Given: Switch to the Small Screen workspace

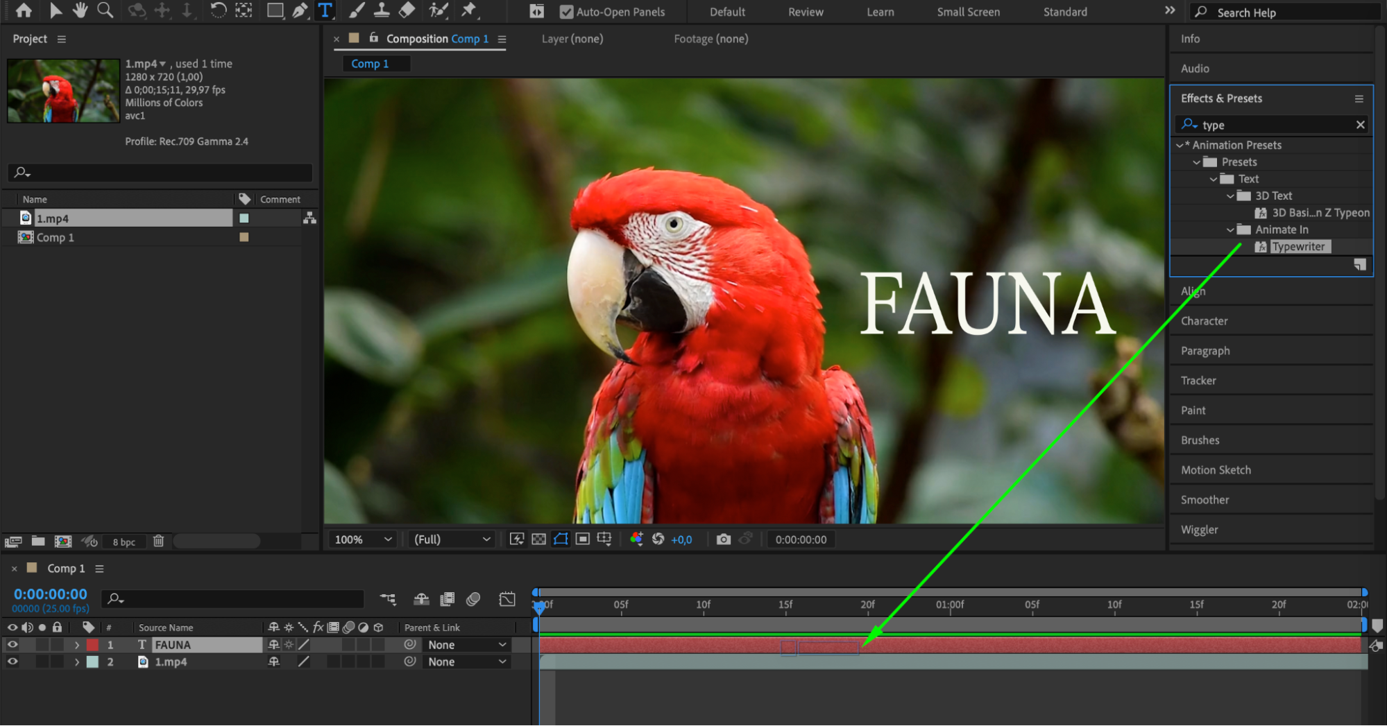Looking at the screenshot, I should pyautogui.click(x=968, y=12).
